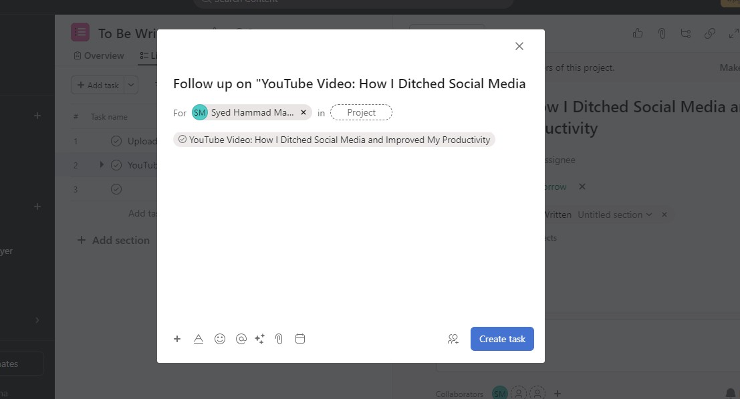Attach a file using the paperclip in dialog
740x399 pixels.
[279, 339]
